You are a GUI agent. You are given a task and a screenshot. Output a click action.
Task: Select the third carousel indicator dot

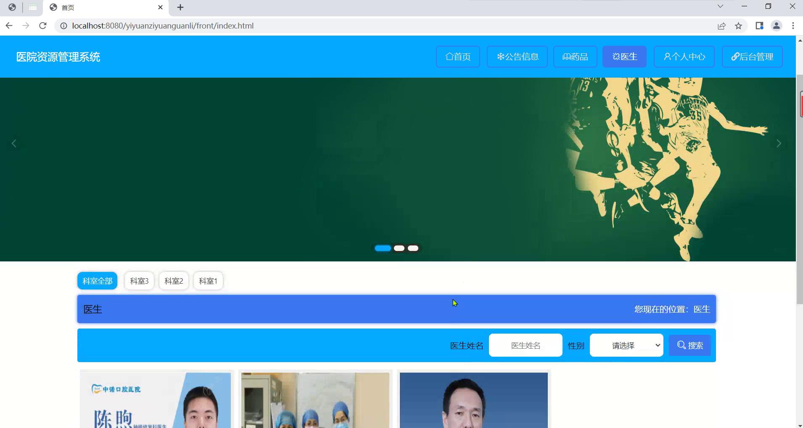click(413, 248)
